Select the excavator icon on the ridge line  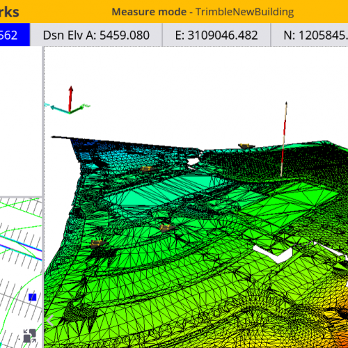click(246, 146)
